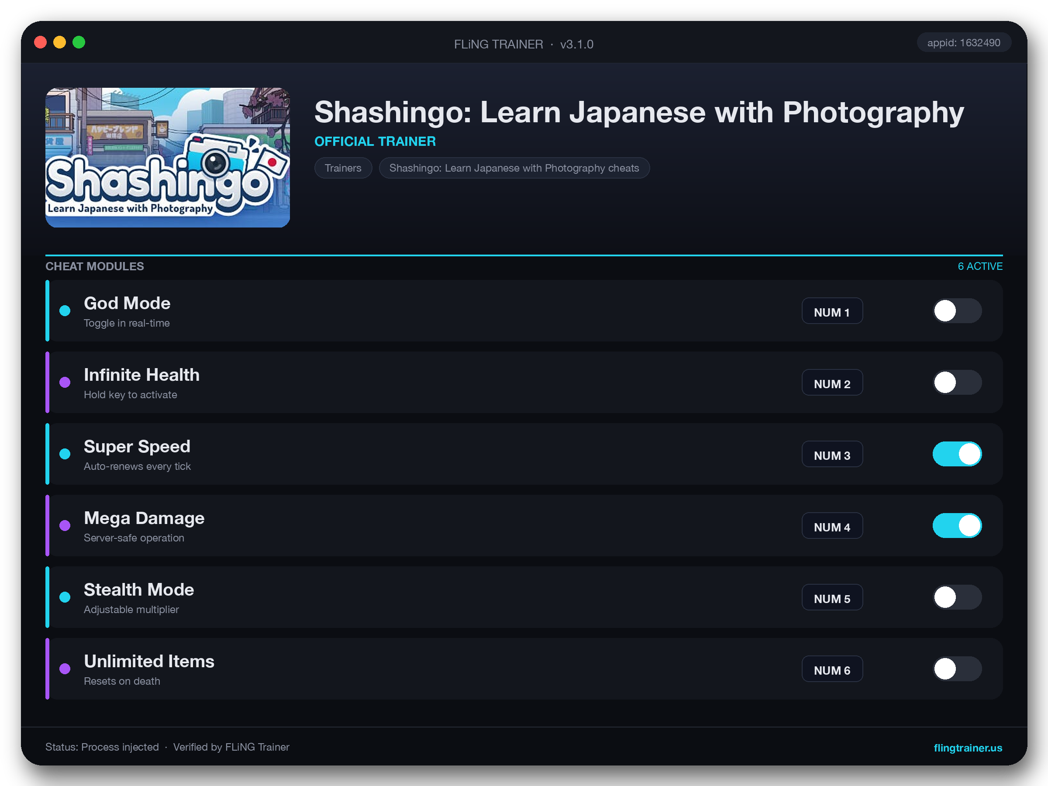Screen dimensions: 1048x786
Task: Click the purple status dot beside Mega Damage
Action: (65, 525)
